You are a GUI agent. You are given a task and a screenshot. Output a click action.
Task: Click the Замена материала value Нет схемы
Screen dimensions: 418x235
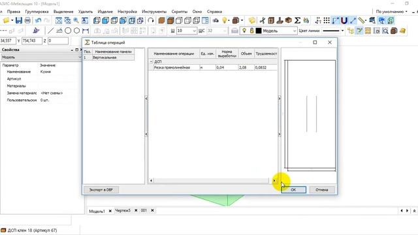tap(52, 93)
